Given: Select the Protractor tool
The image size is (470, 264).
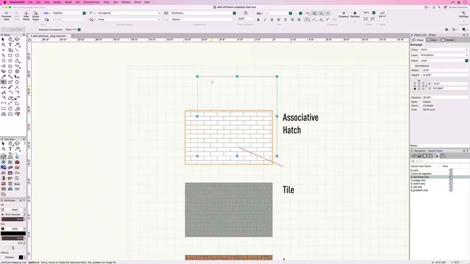Looking at the screenshot, I should (x=3, y=114).
